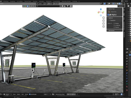Toggle camera view viewport button
131x98 pixels.
point(104,24)
